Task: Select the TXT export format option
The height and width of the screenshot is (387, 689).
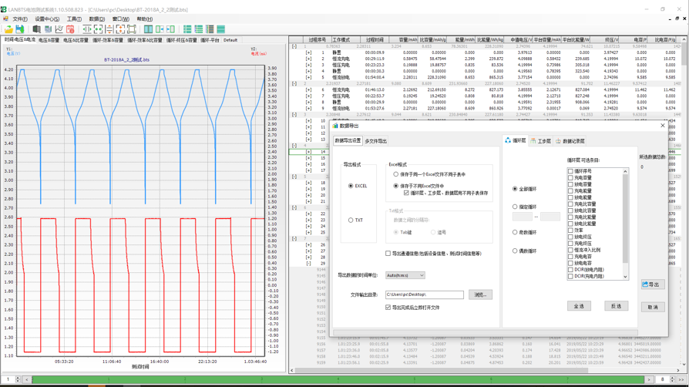Action: [x=351, y=220]
